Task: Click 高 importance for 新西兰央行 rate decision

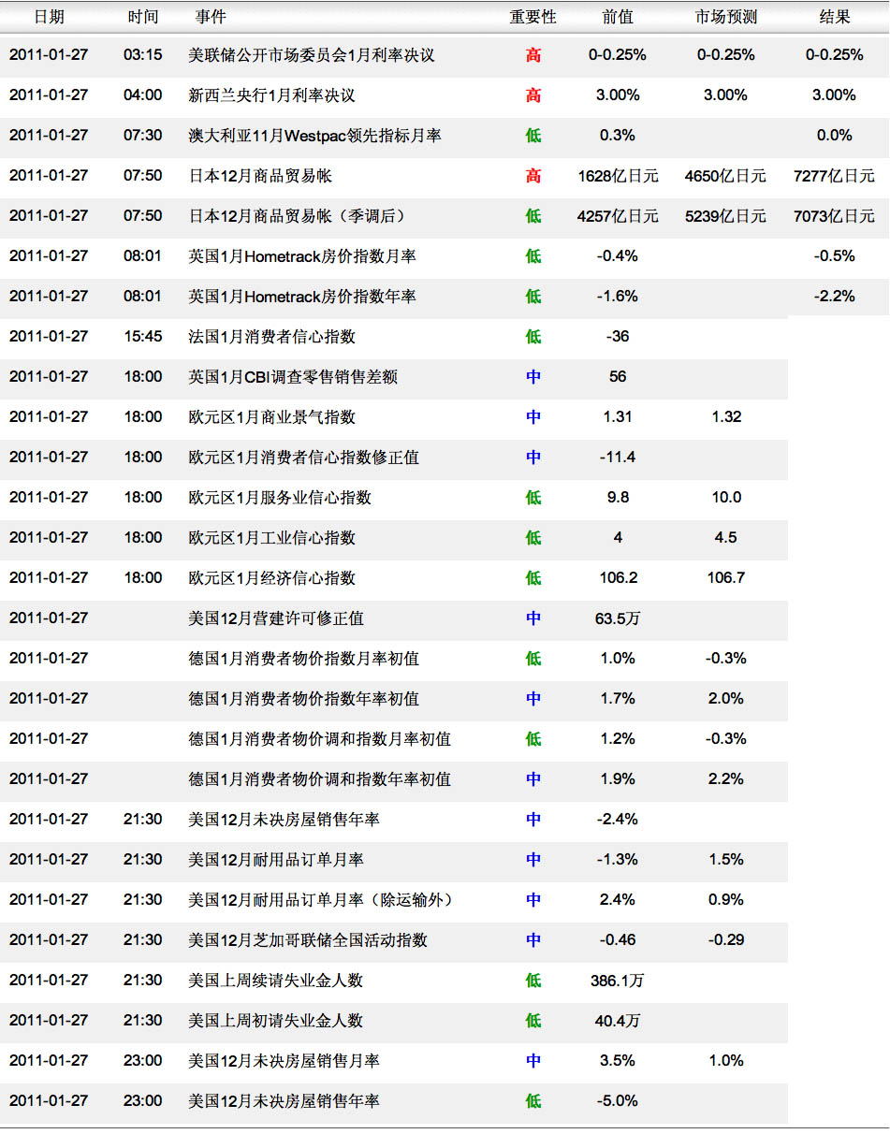Action: (533, 95)
